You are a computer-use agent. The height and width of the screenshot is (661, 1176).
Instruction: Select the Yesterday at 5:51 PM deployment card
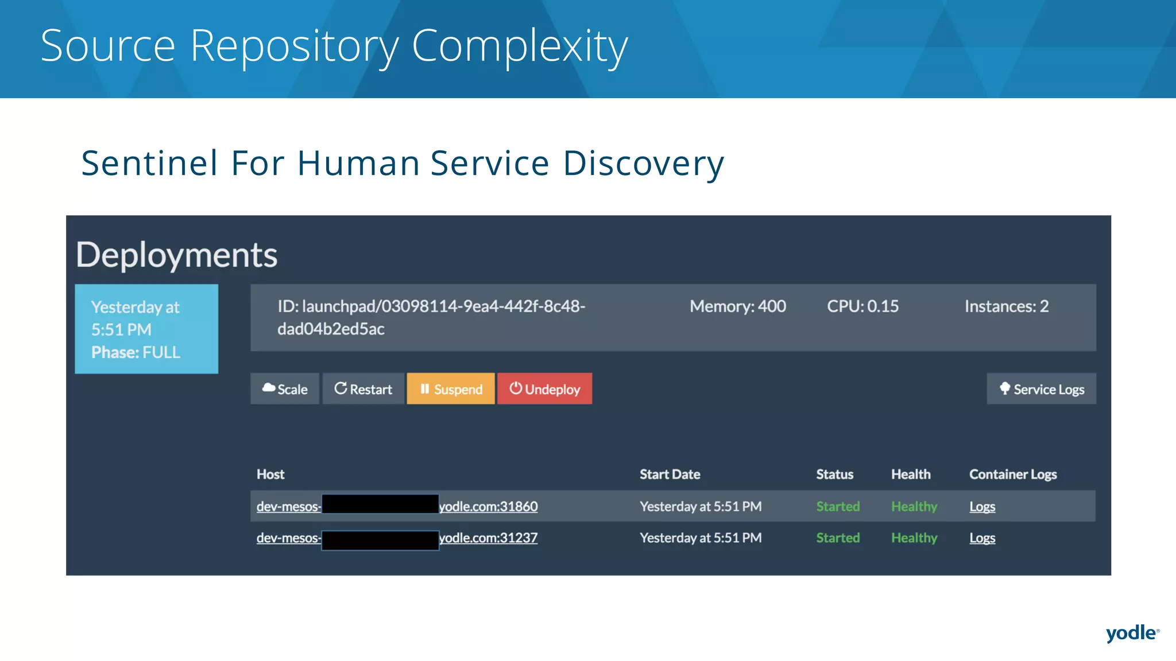(x=146, y=329)
